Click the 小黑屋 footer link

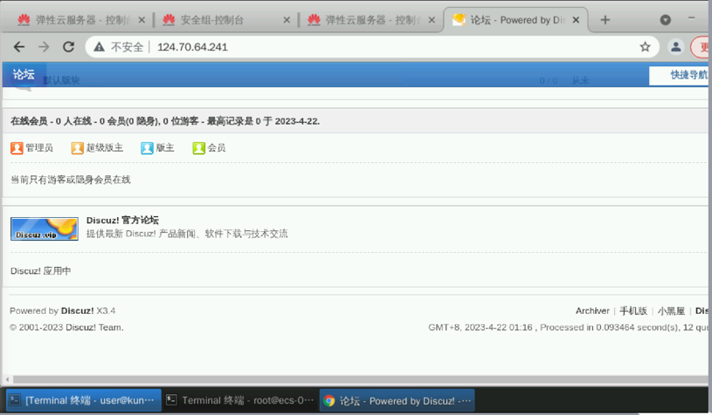point(671,311)
